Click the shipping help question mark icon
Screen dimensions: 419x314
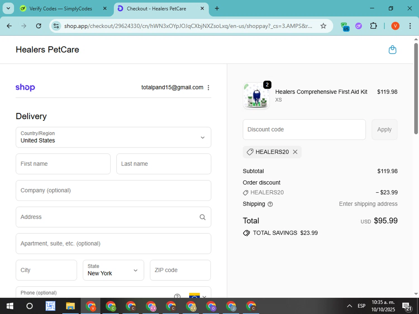270,204
